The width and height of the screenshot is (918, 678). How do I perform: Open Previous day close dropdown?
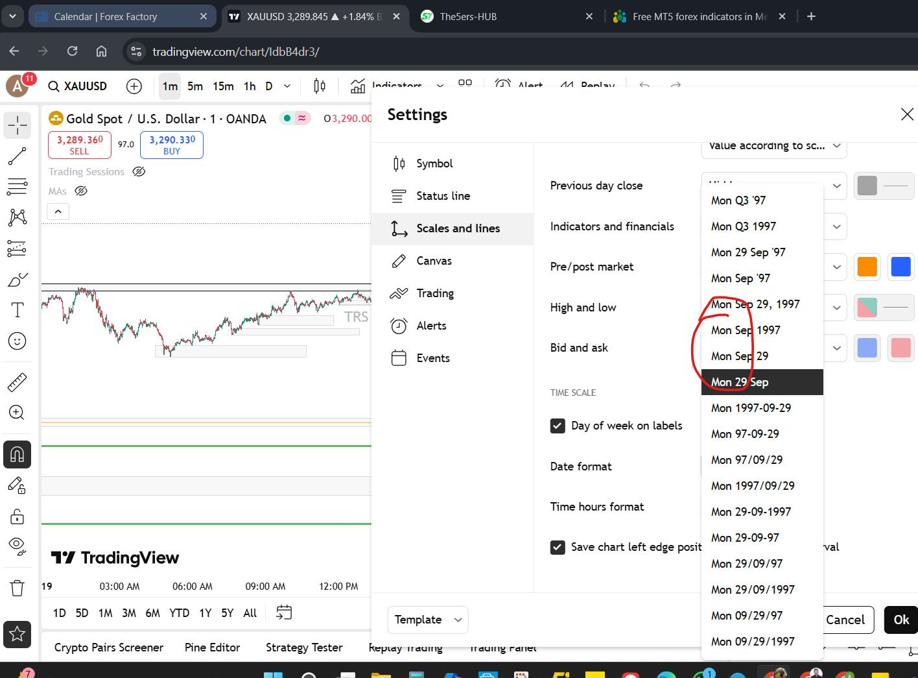tap(774, 186)
